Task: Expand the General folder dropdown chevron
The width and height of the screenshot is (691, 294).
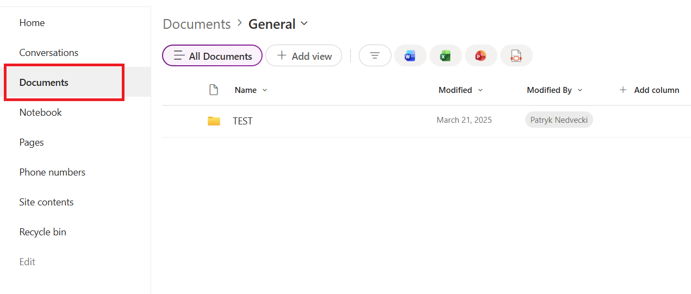Action: pyautogui.click(x=304, y=23)
